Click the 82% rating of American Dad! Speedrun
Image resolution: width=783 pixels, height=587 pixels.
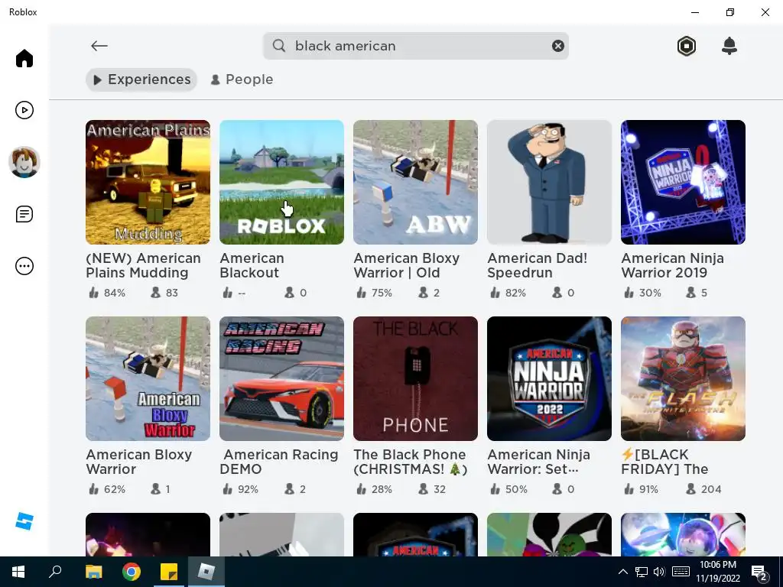[x=508, y=293]
